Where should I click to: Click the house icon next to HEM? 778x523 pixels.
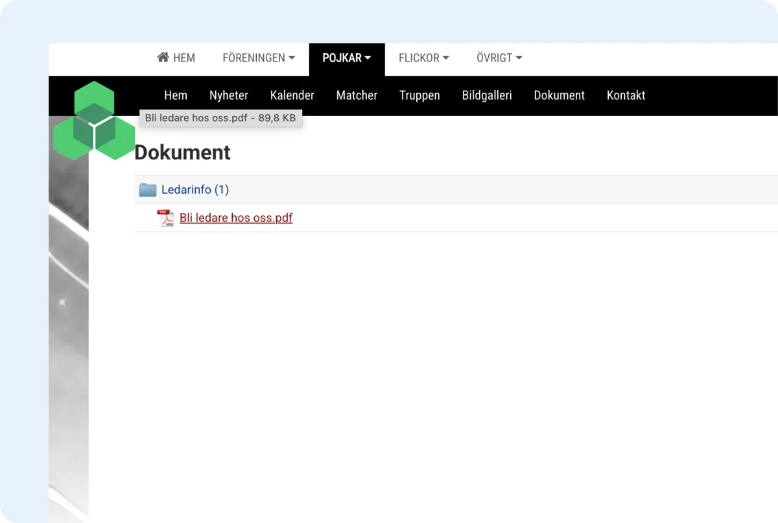click(163, 58)
